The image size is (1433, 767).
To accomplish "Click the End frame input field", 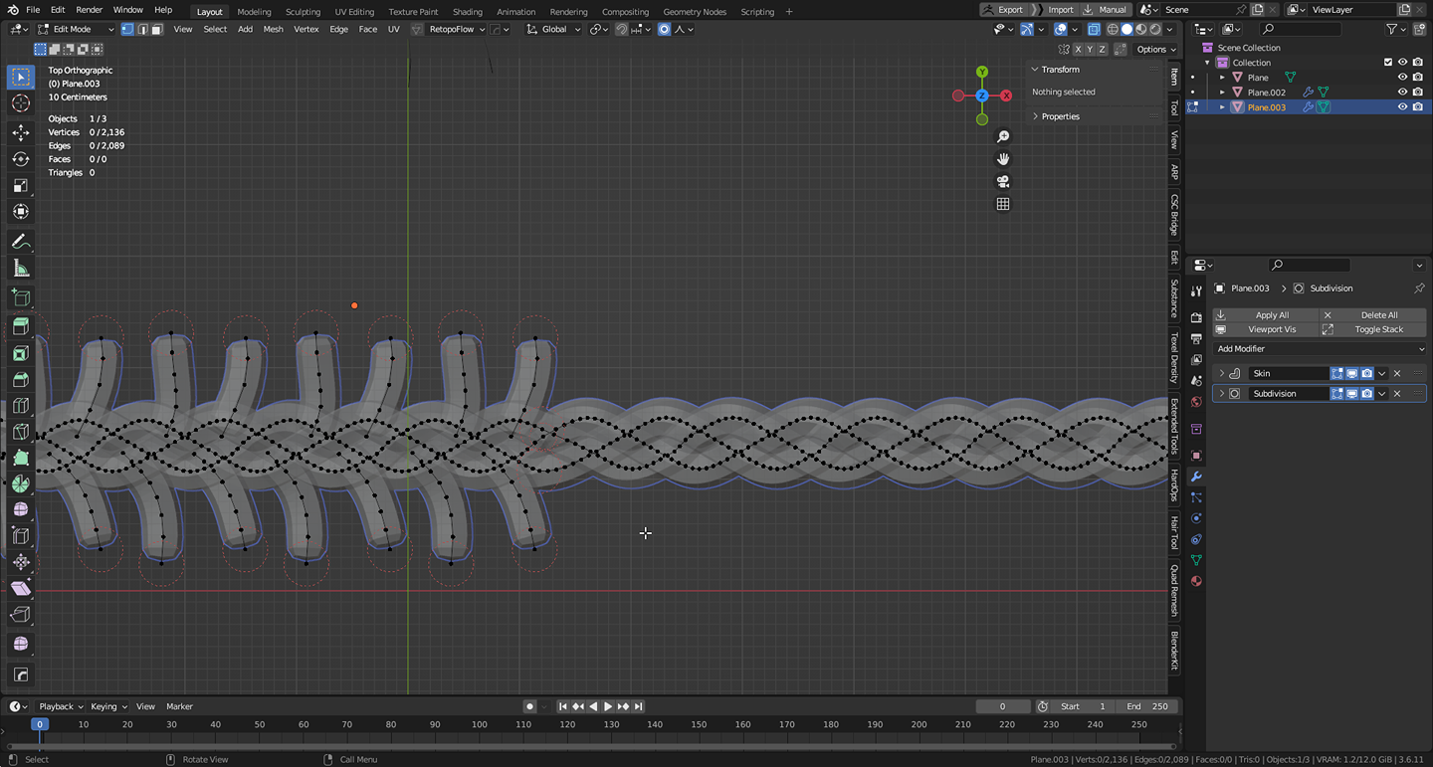I will [1147, 706].
